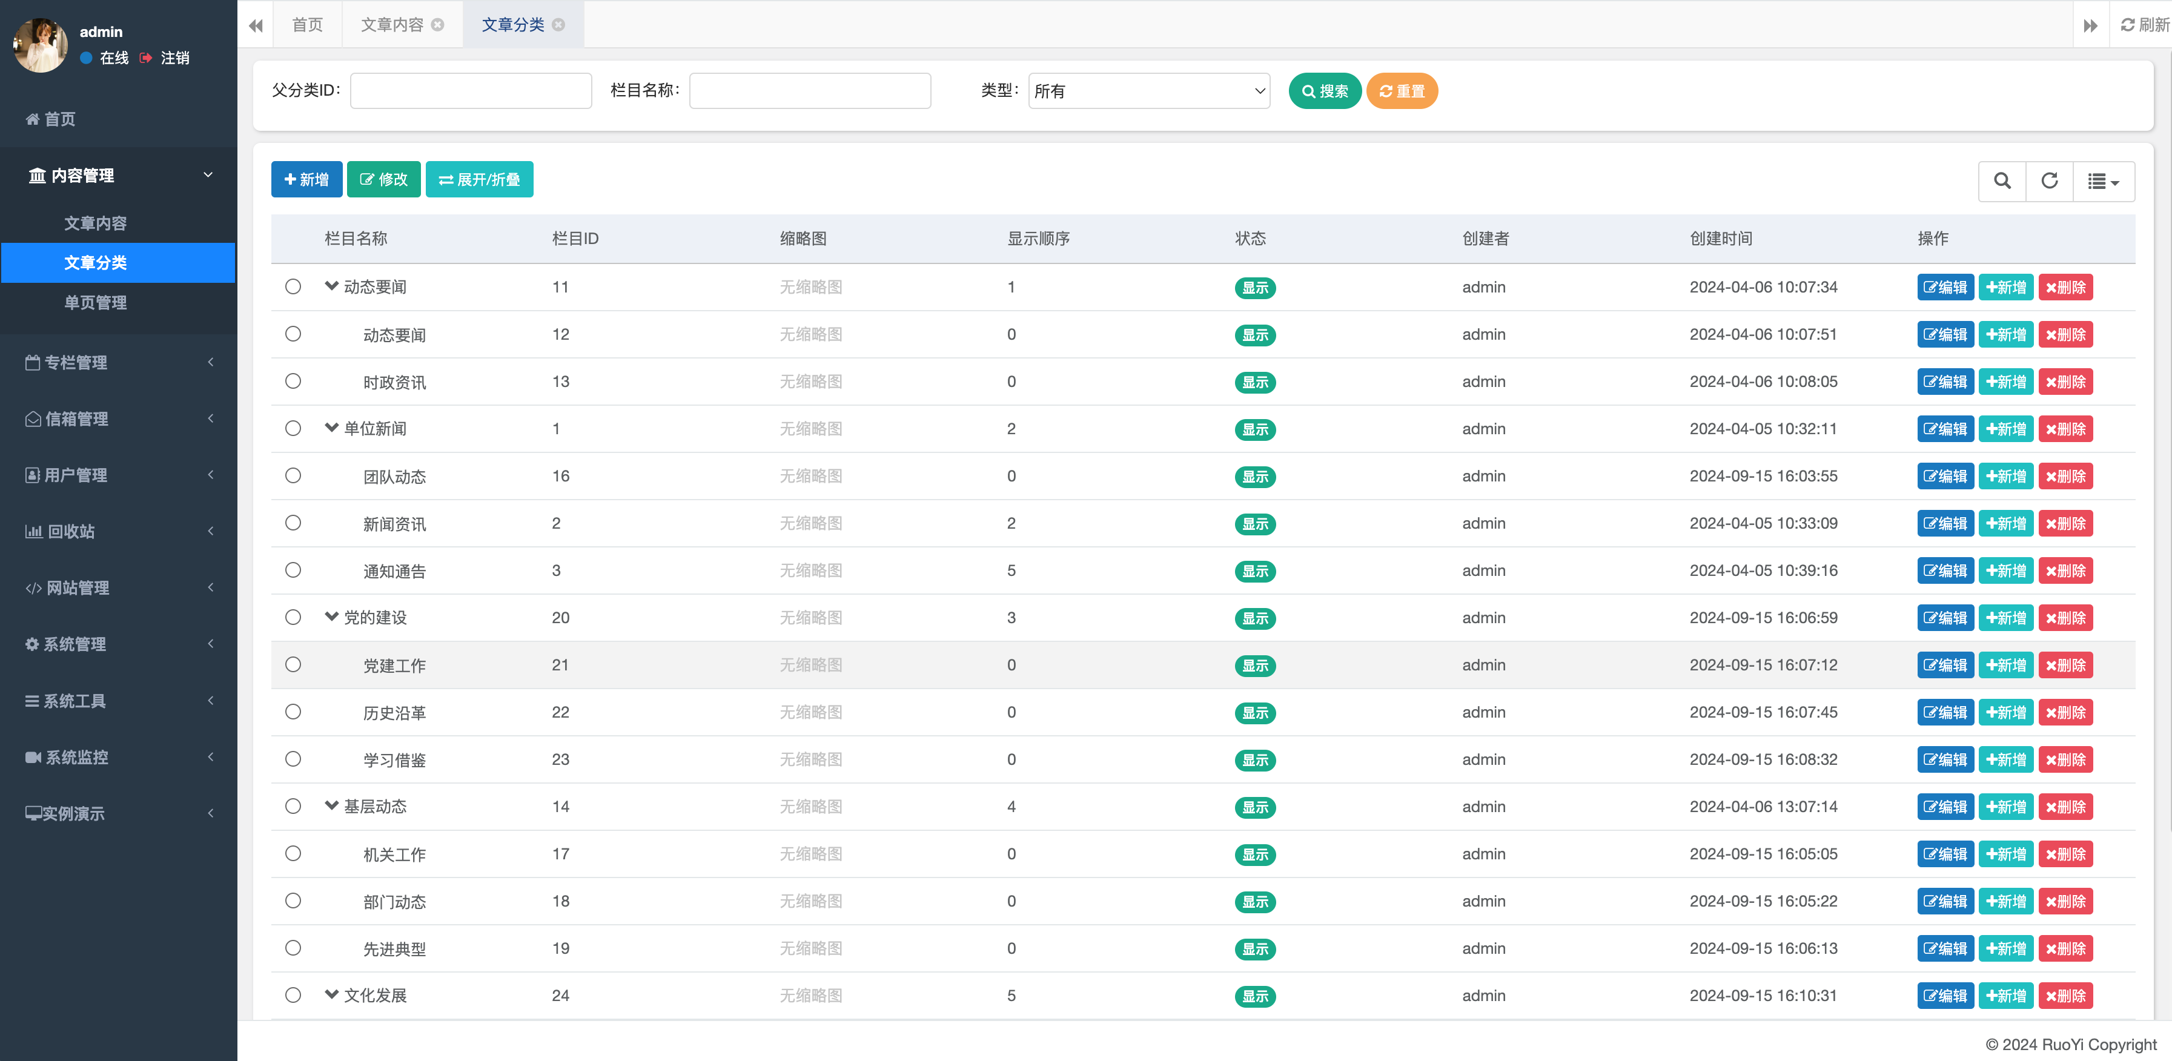This screenshot has height=1061, width=2172.
Task: Close the 文章内容 tab via x icon
Action: [437, 25]
